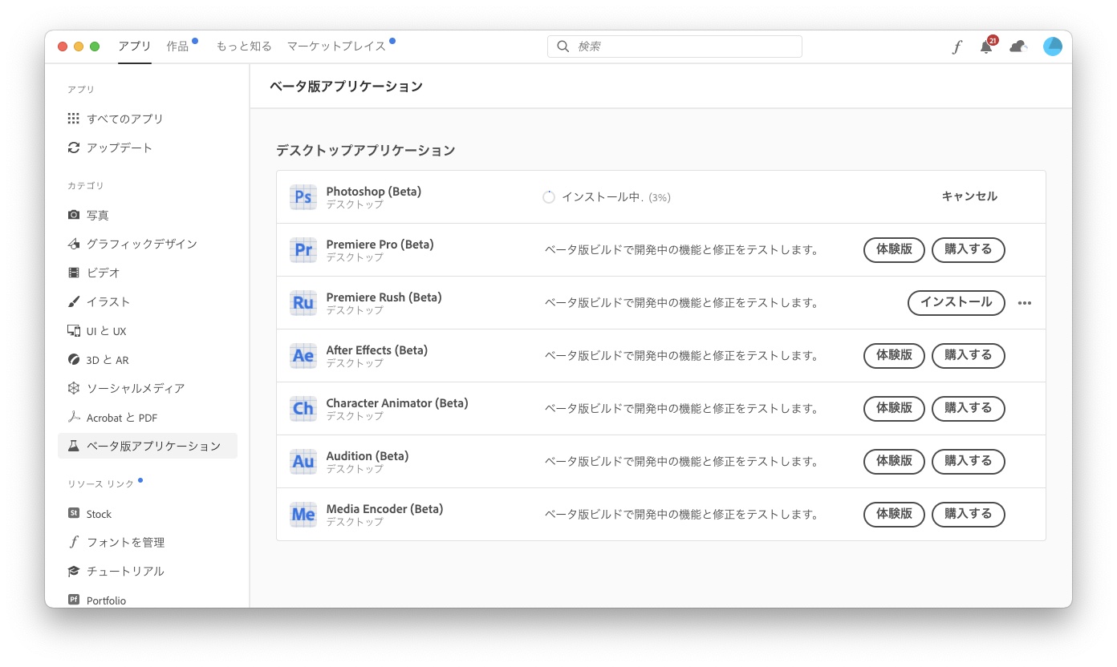Click the Audition (Beta) name text

pos(367,456)
